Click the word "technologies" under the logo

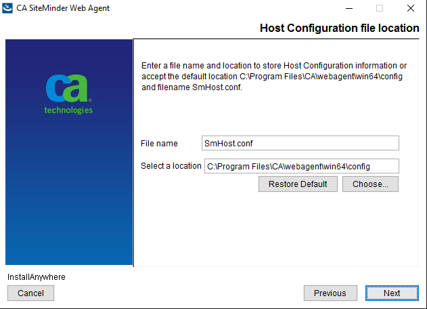point(68,110)
